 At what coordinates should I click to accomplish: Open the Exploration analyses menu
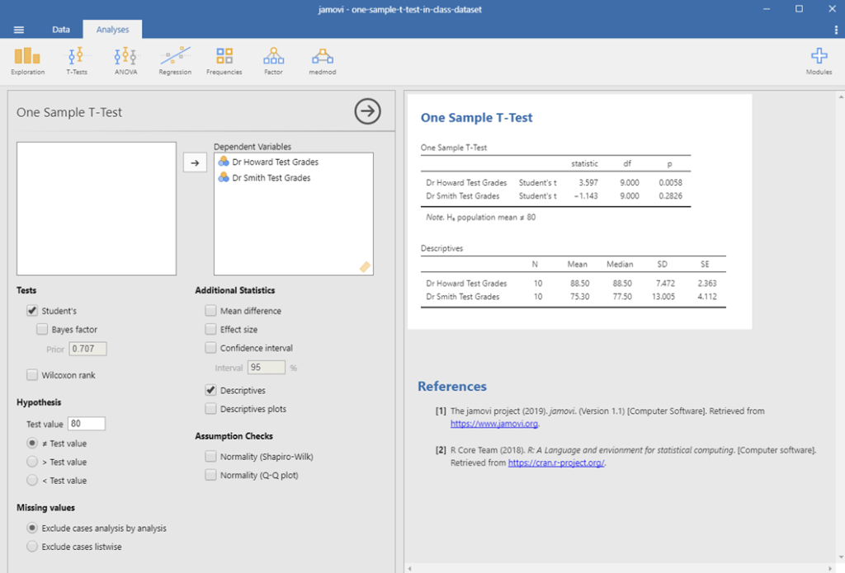(x=27, y=60)
